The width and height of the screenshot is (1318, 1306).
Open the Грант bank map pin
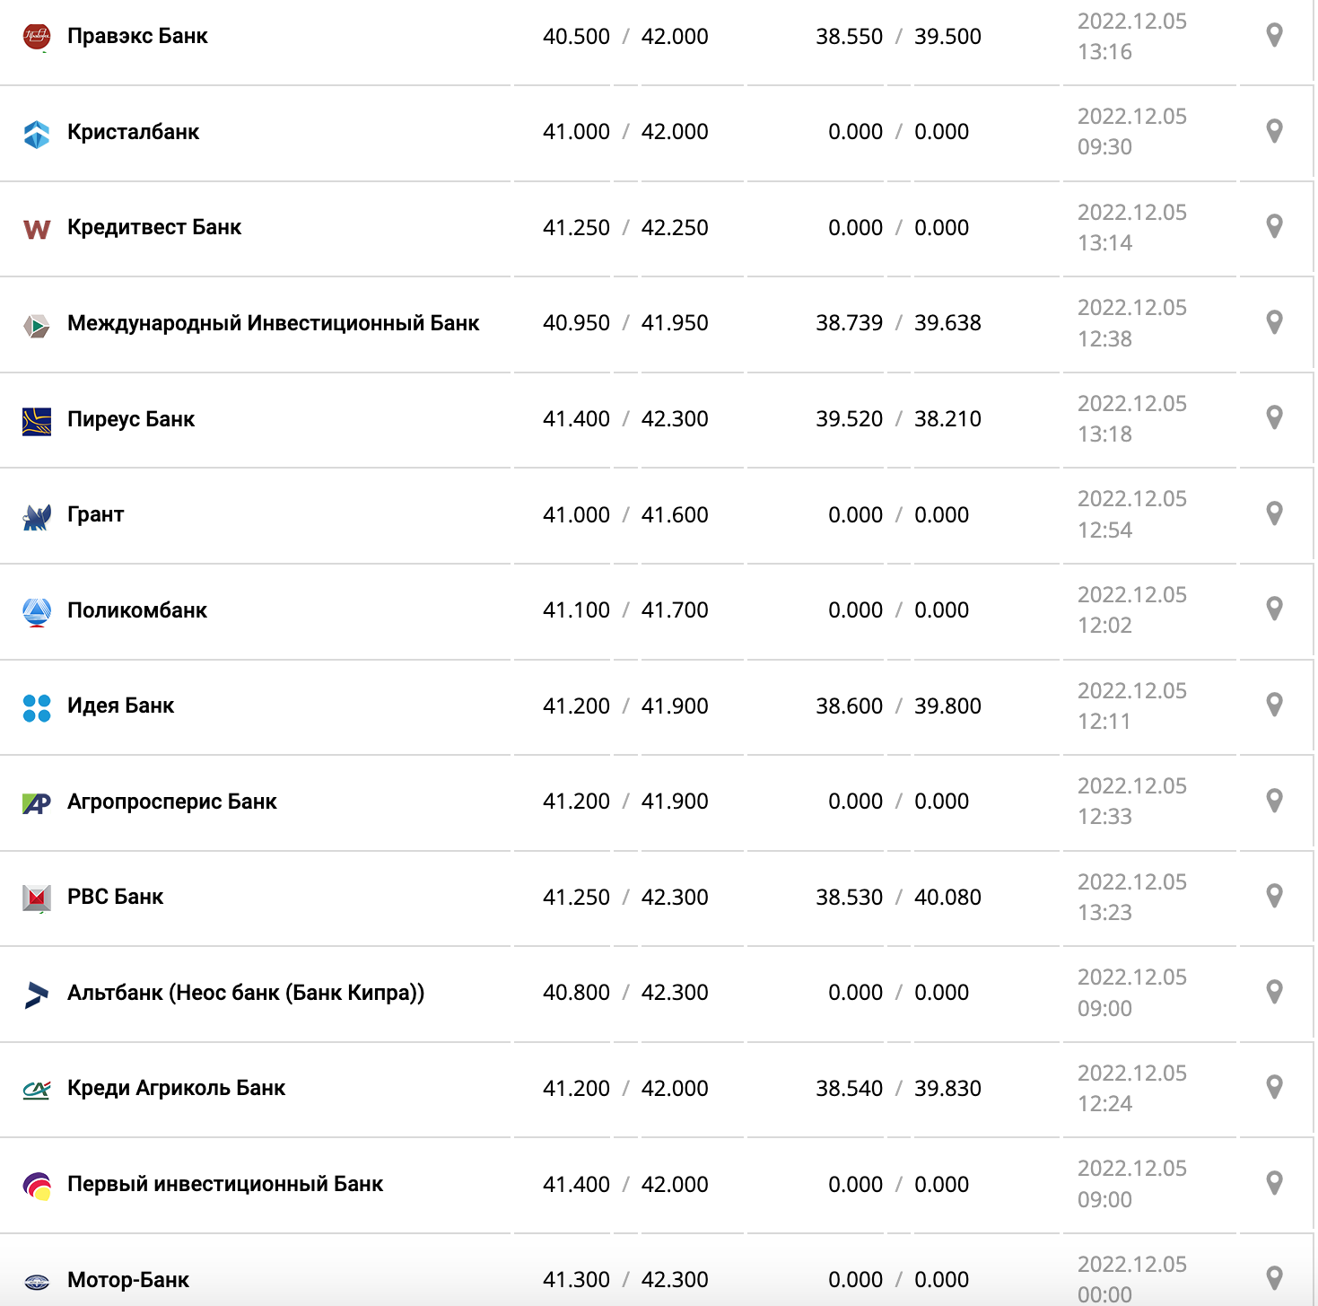(1274, 513)
